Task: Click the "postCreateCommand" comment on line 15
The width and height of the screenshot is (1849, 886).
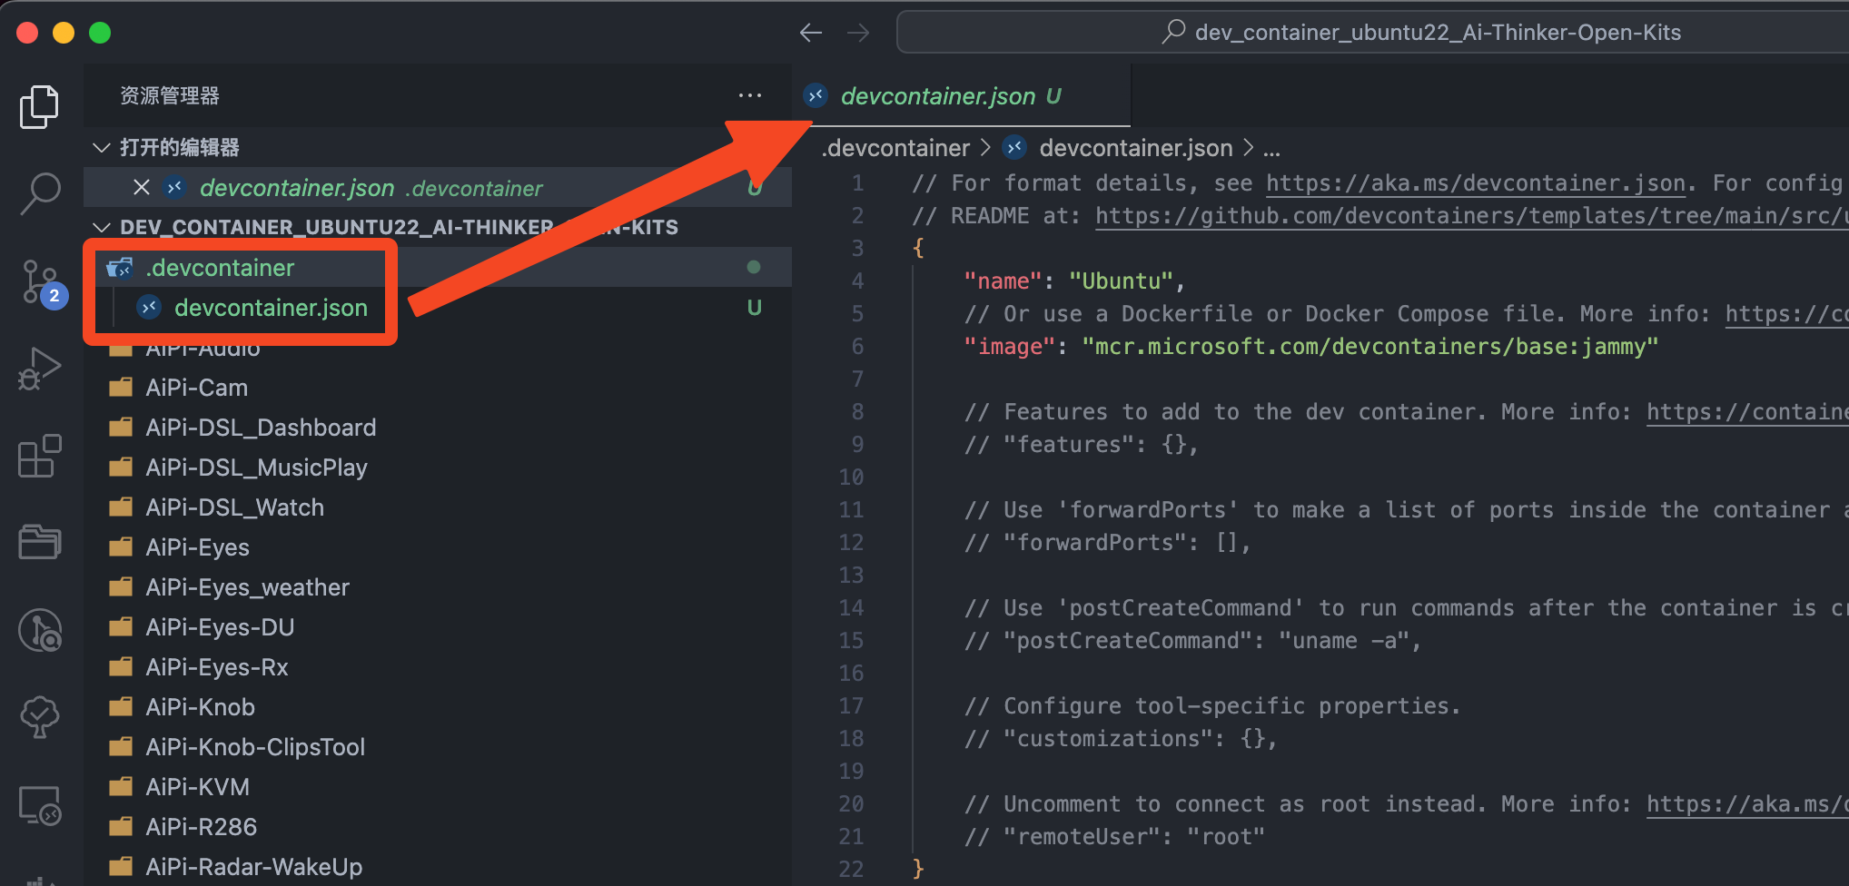Action: [x=1192, y=641]
